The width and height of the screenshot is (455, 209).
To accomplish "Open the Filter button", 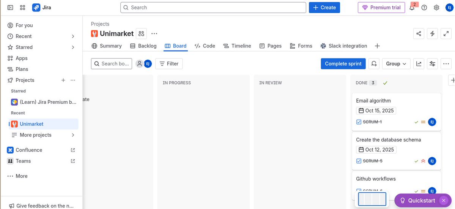I will 169,64.
